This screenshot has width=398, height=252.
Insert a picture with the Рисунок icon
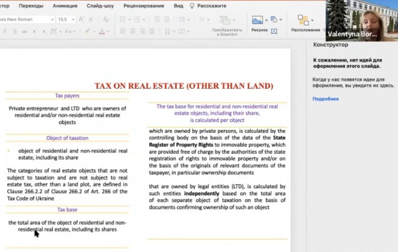tap(257, 20)
